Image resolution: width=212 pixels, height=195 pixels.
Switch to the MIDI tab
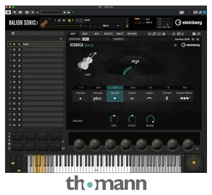point(85,34)
